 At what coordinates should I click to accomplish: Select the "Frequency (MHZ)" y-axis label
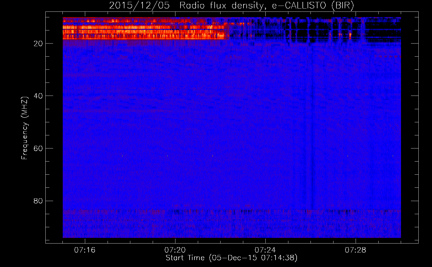click(24, 128)
